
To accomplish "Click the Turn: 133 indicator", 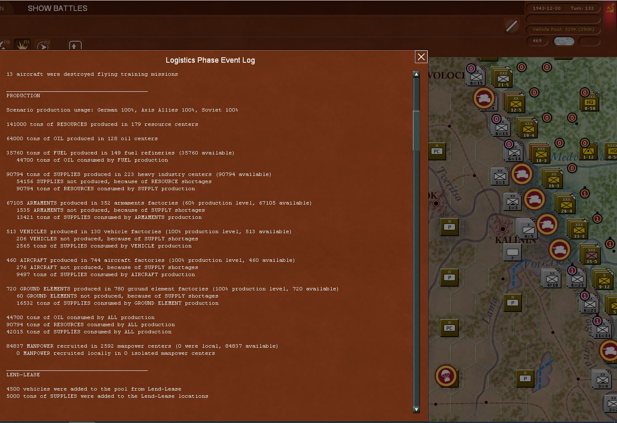I will pyautogui.click(x=582, y=8).
